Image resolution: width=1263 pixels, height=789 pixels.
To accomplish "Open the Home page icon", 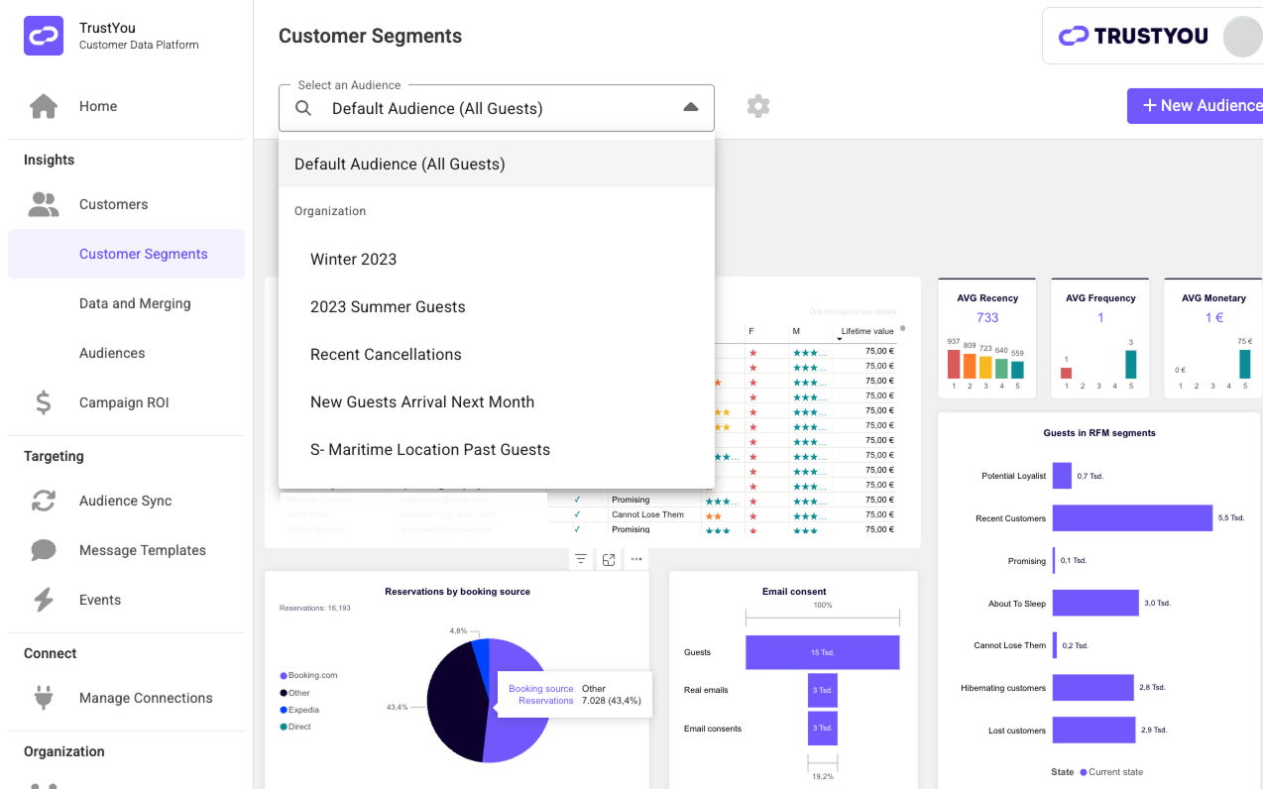I will pyautogui.click(x=44, y=106).
